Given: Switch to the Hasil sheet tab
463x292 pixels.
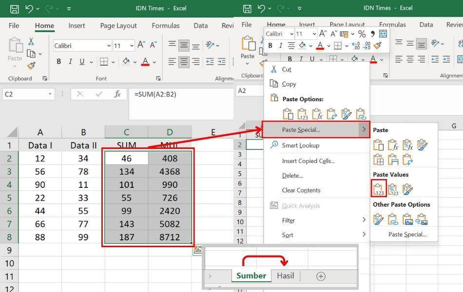Looking at the screenshot, I should pyautogui.click(x=286, y=275).
